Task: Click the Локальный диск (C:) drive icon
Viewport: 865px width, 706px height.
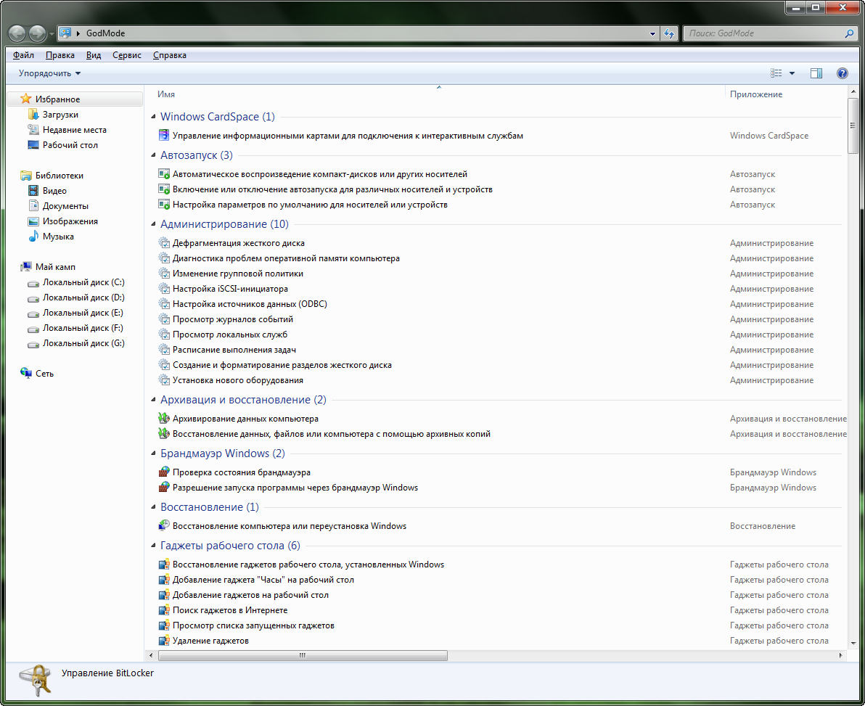Action: [x=33, y=283]
